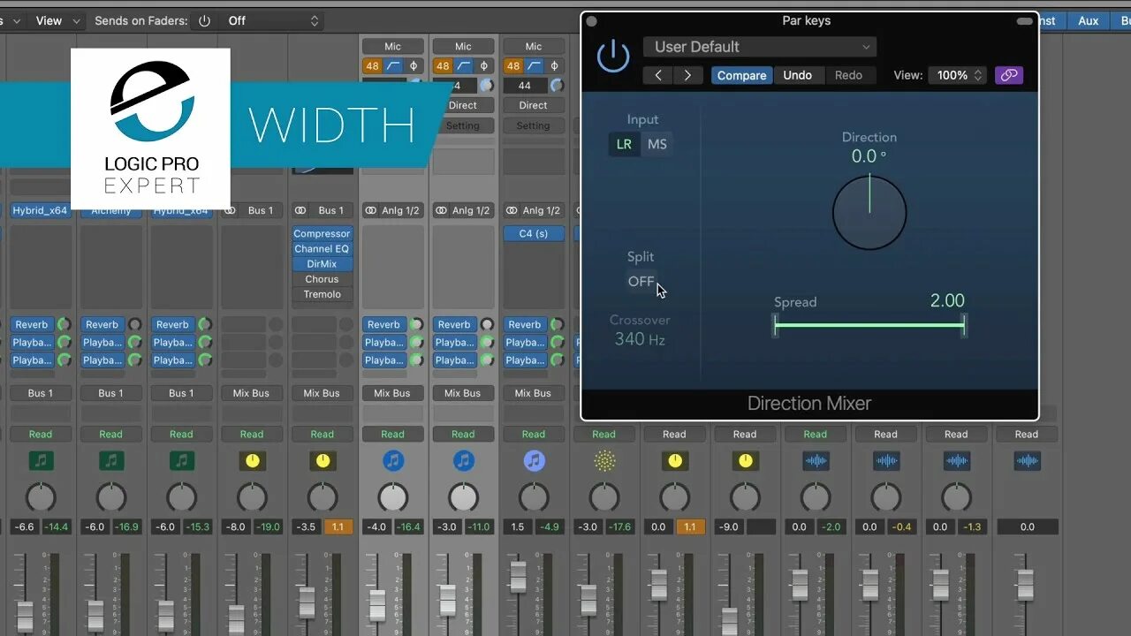Open the plug-in View 100% size popup

tap(957, 75)
